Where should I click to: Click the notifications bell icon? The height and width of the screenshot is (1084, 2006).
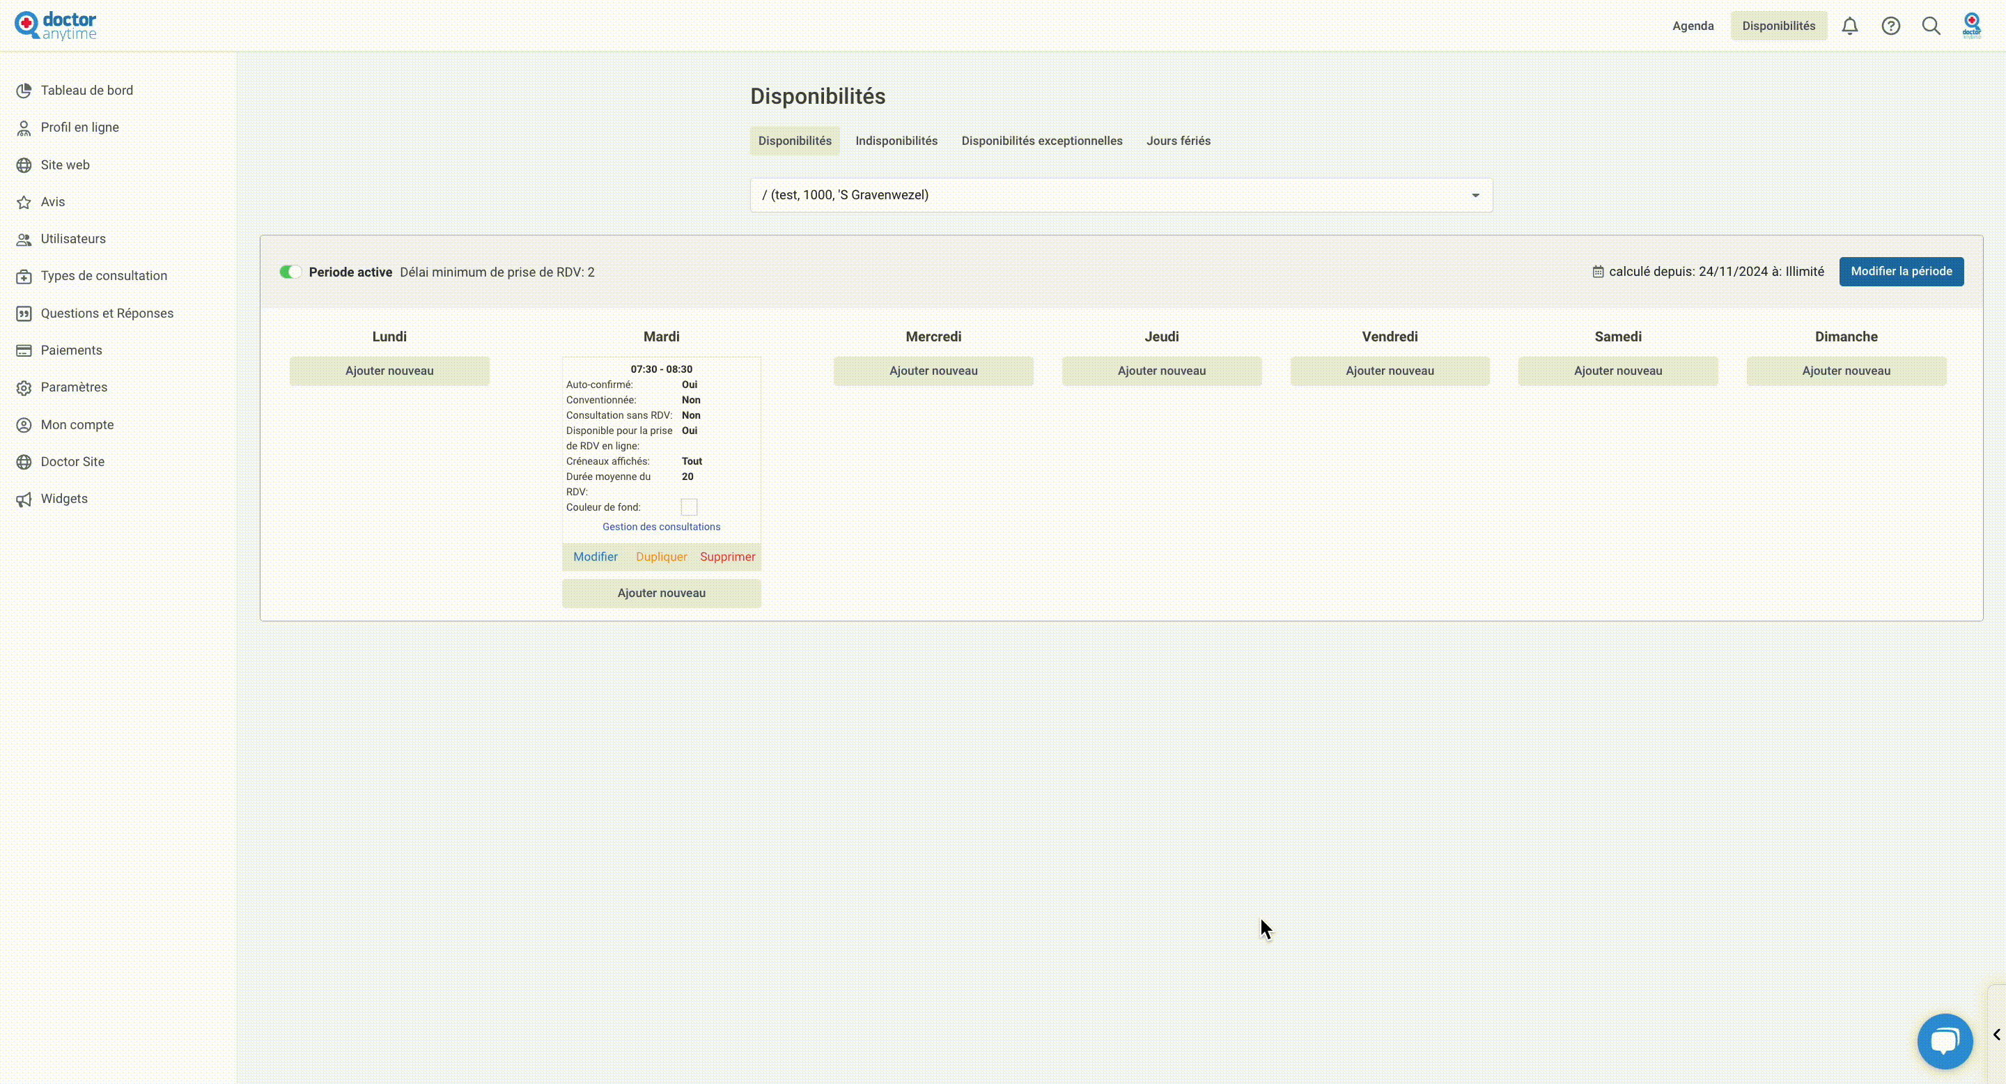(x=1849, y=26)
